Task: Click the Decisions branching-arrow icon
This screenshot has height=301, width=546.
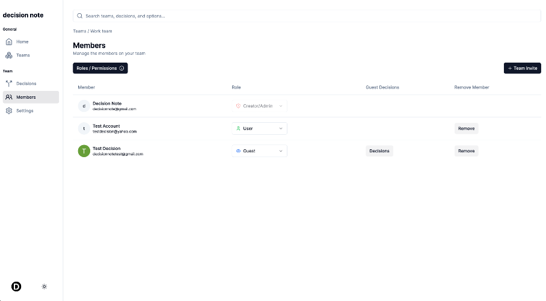Action: 9,83
